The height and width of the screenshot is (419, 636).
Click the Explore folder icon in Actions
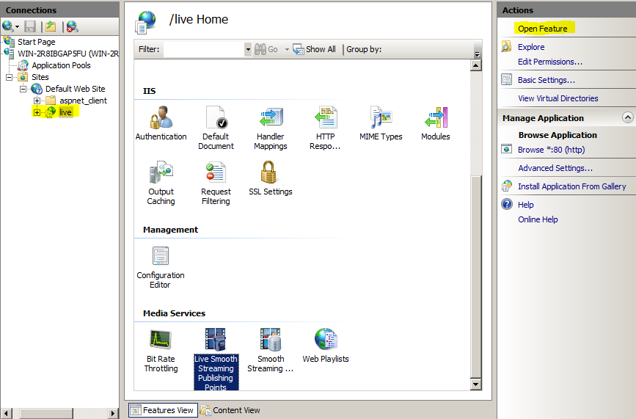[x=506, y=47]
